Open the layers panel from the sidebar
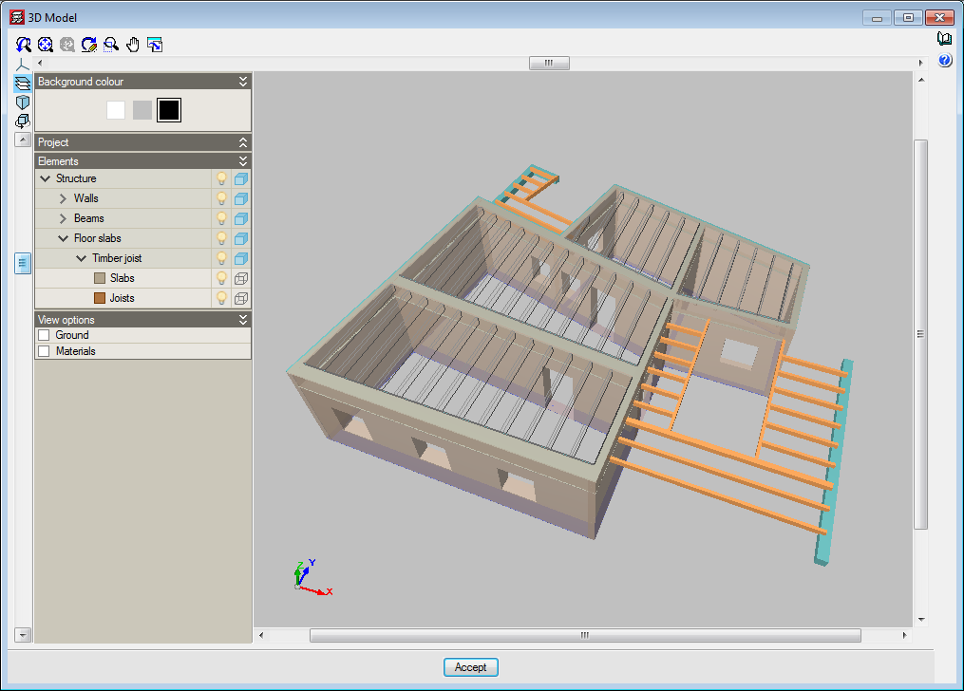The width and height of the screenshot is (964, 691). tap(23, 84)
